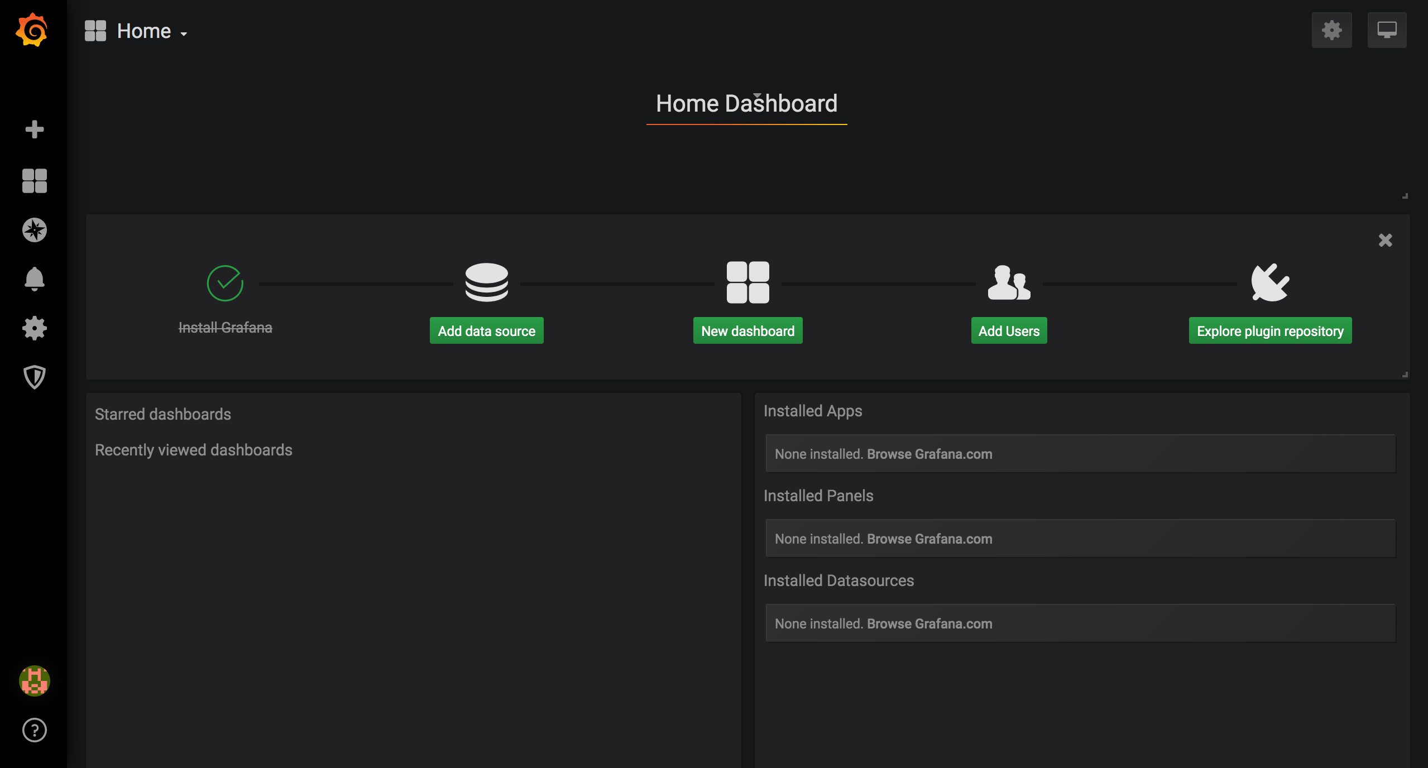Select the TV kiosk mode screen tab
Viewport: 1428px width, 768px height.
(x=1387, y=31)
